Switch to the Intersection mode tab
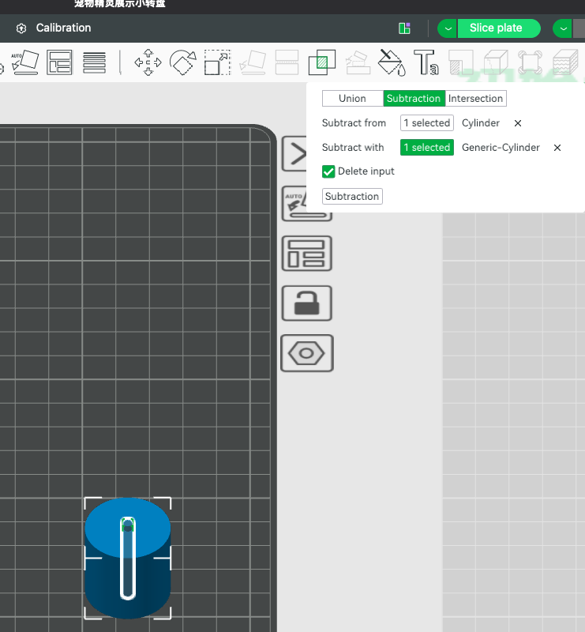Image resolution: width=585 pixels, height=632 pixels. tap(475, 99)
